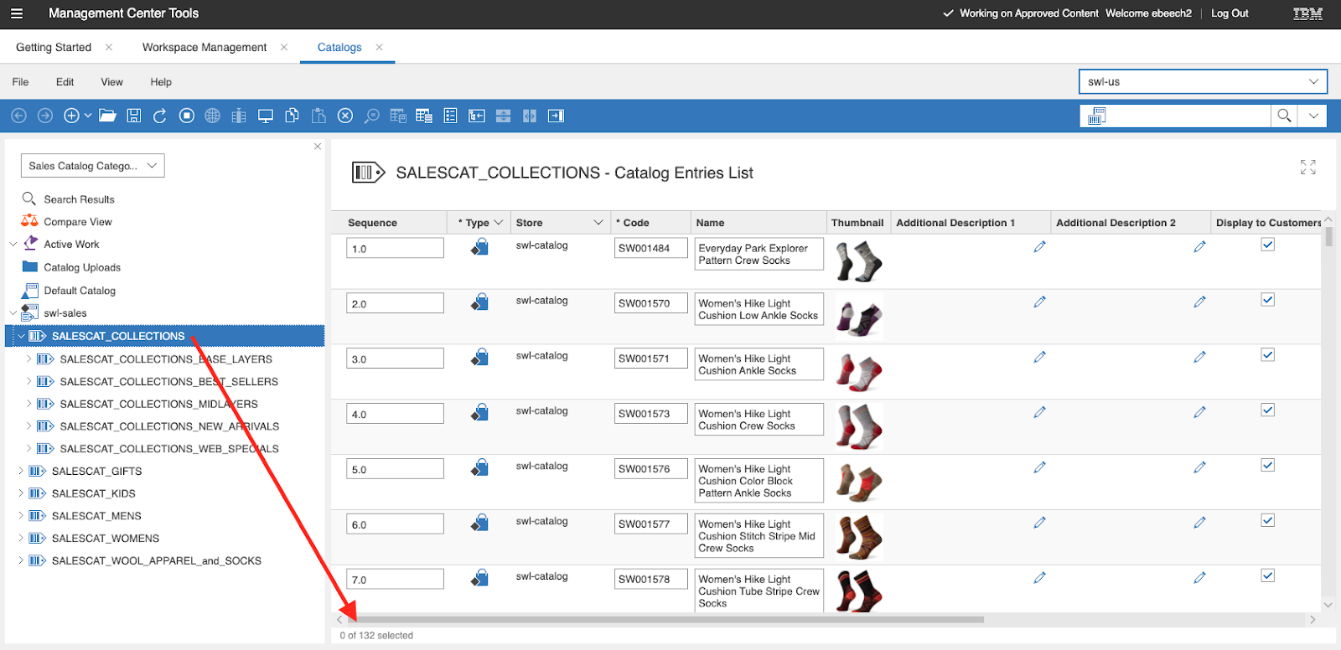1341x650 pixels.
Task: Click the vertical scrollbar down arrow
Action: 1328,605
